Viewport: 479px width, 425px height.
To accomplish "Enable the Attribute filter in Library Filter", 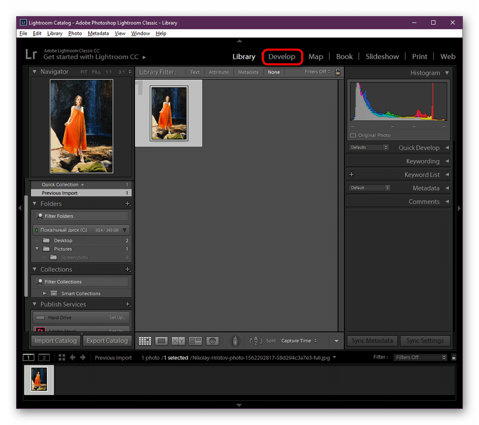I will tap(218, 72).
